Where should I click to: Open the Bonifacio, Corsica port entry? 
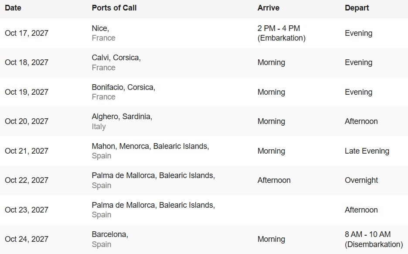coord(123,87)
